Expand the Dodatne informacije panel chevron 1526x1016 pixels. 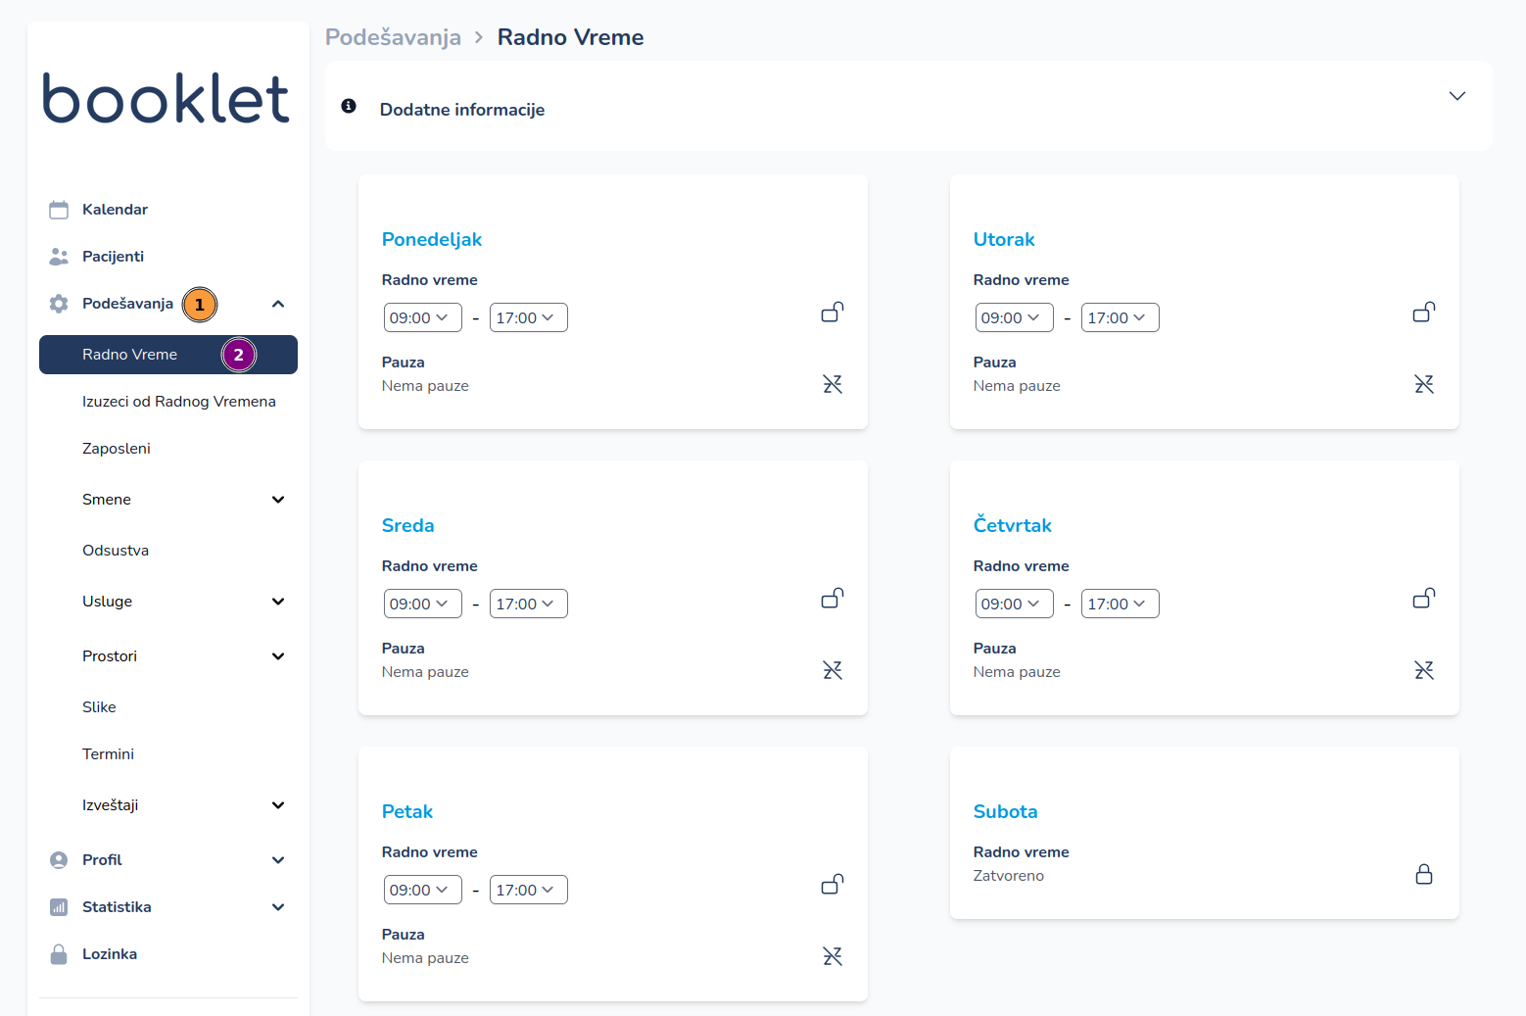(x=1457, y=96)
